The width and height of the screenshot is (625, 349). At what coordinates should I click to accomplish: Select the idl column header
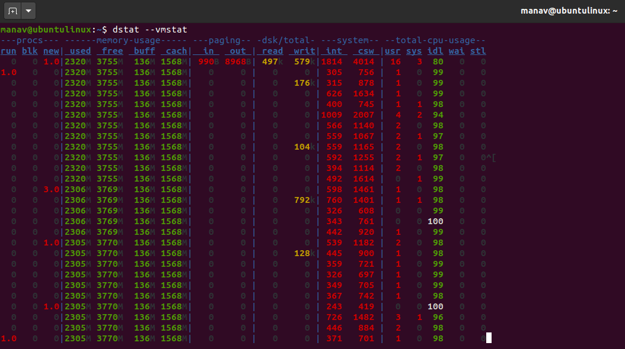click(x=435, y=51)
